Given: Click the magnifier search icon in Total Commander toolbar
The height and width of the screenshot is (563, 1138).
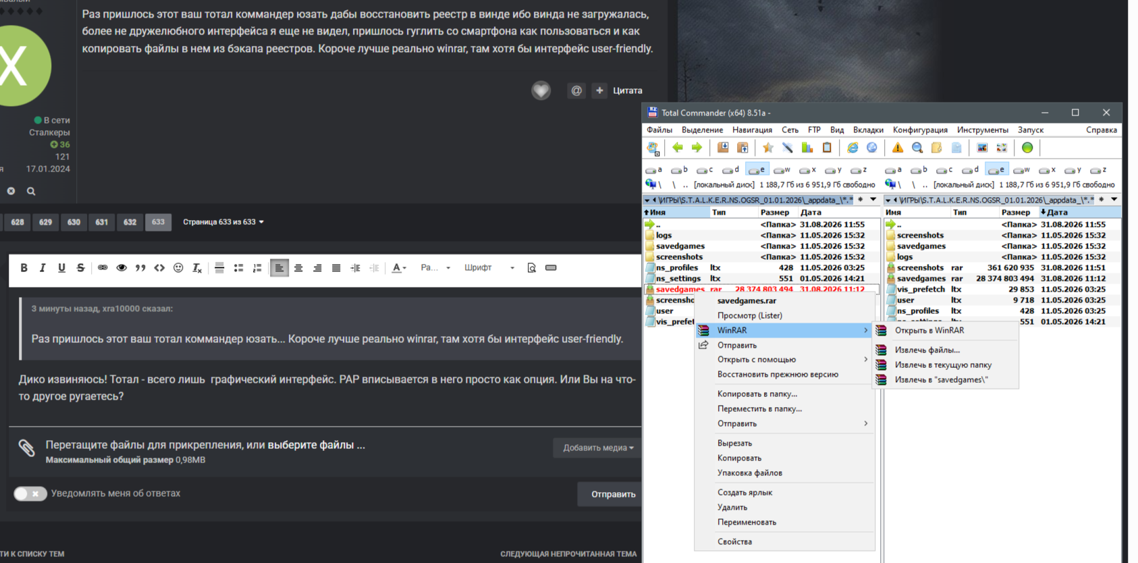Looking at the screenshot, I should (917, 148).
